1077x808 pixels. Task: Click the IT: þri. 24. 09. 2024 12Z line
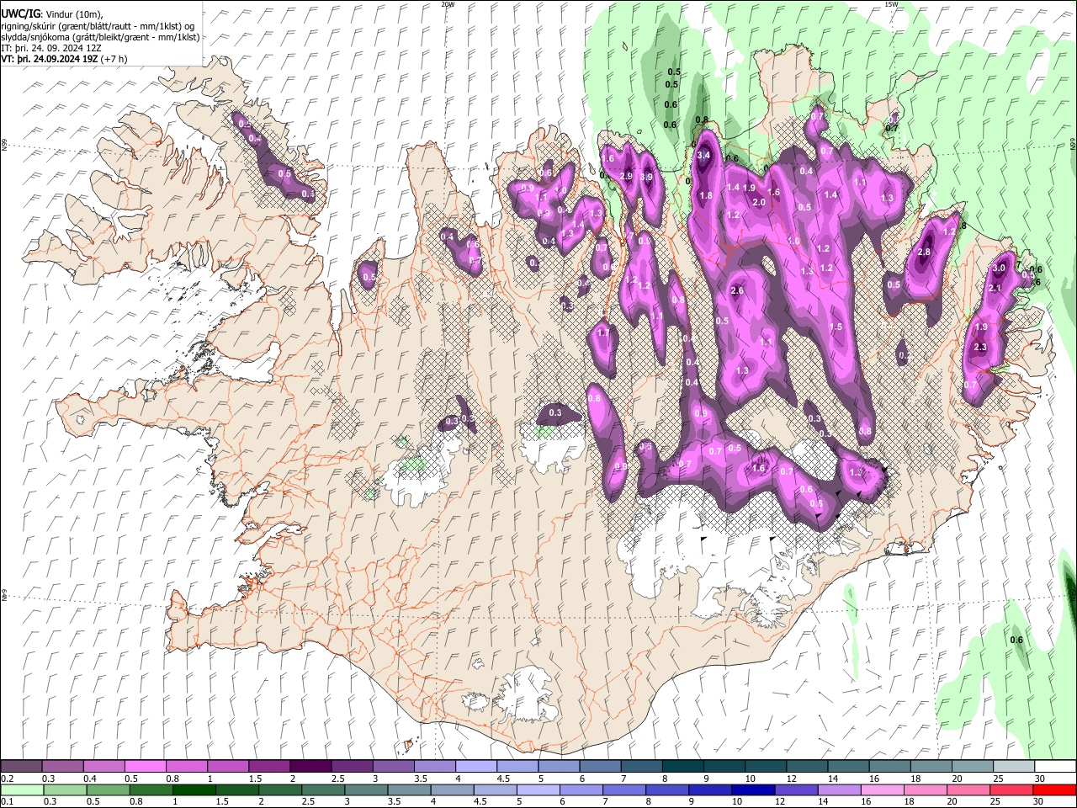51,48
